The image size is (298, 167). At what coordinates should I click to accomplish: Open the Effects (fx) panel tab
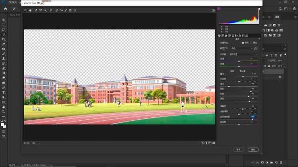[x=240, y=36]
